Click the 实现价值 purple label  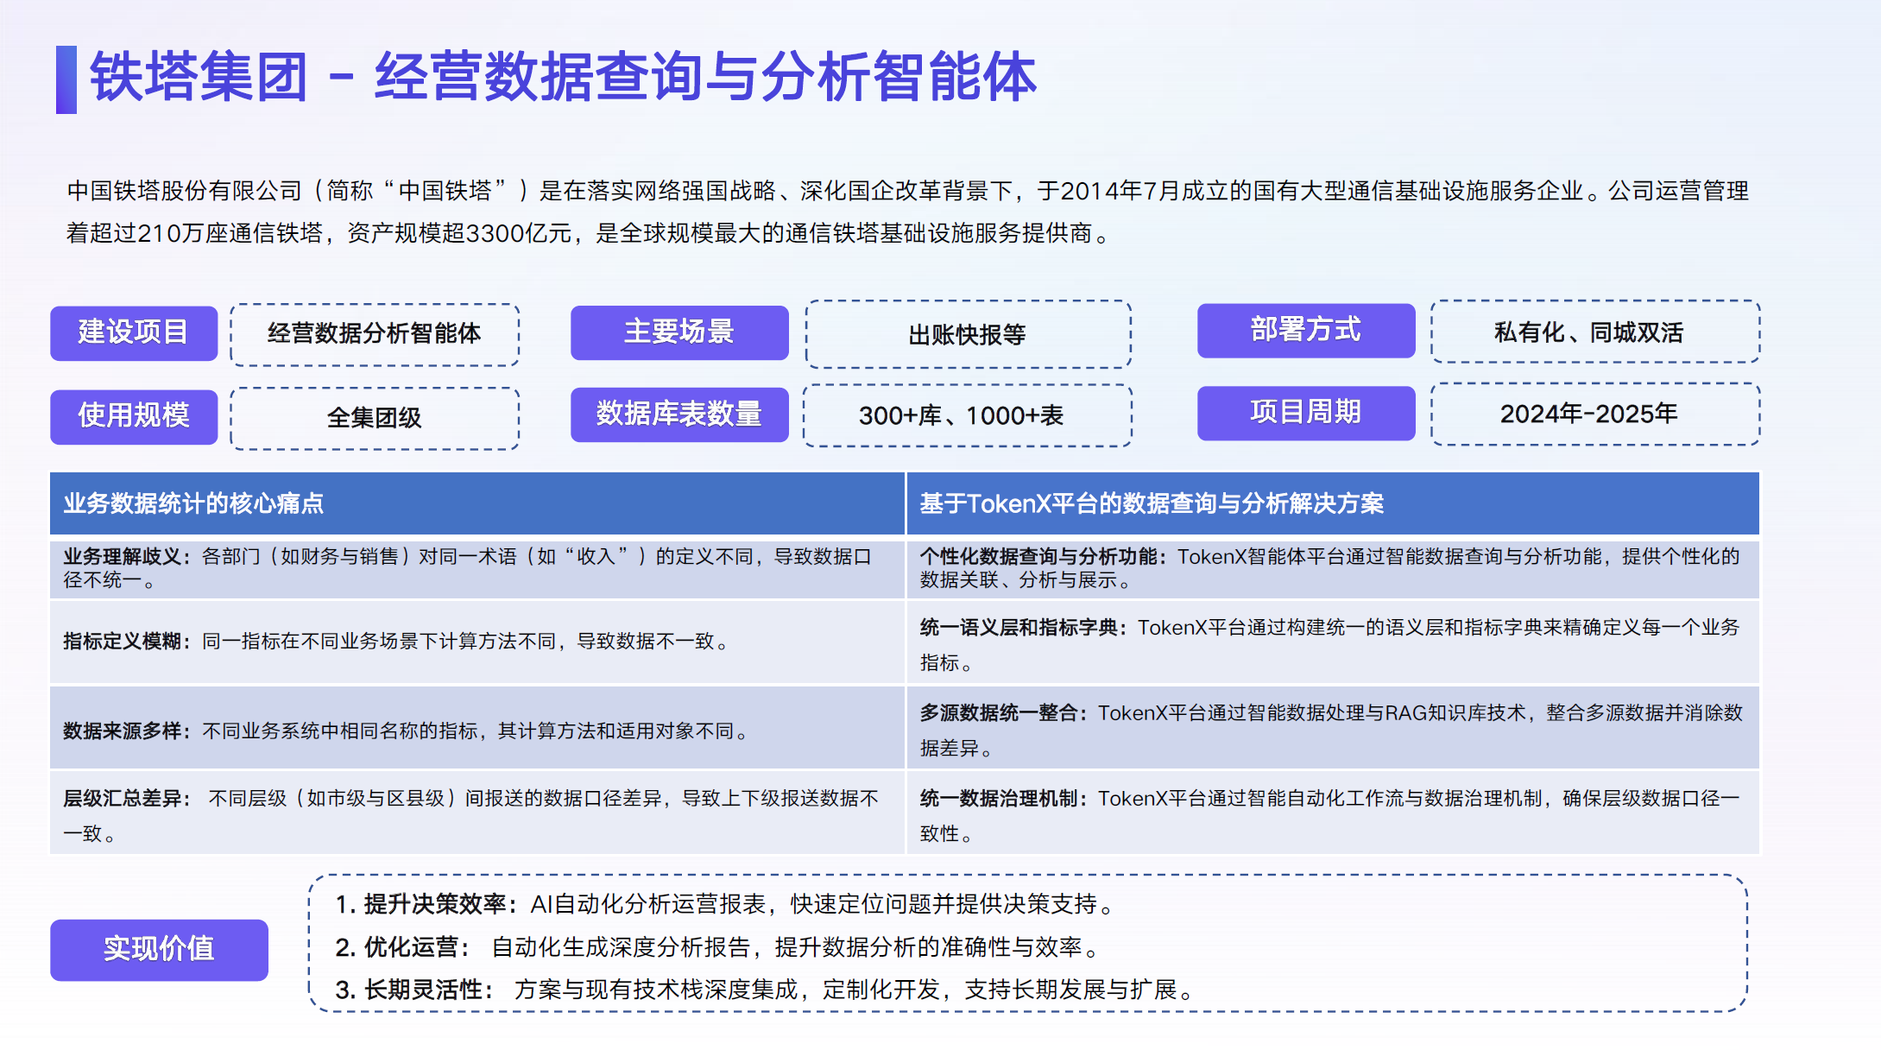click(x=159, y=949)
